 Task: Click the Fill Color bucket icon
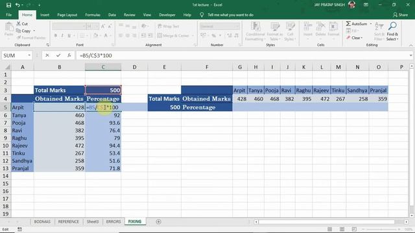pyautogui.click(x=95, y=36)
